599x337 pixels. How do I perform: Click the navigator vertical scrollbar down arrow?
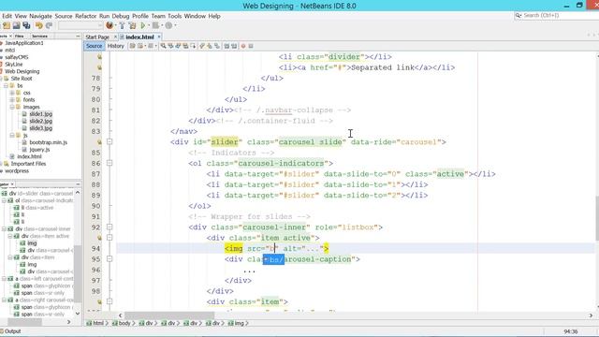78,314
